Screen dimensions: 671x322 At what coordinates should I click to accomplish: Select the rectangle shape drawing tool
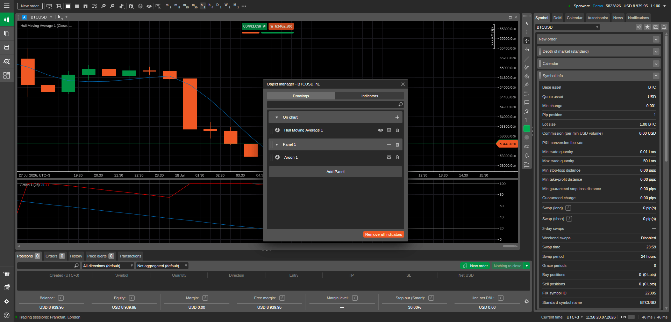pyautogui.click(x=527, y=103)
